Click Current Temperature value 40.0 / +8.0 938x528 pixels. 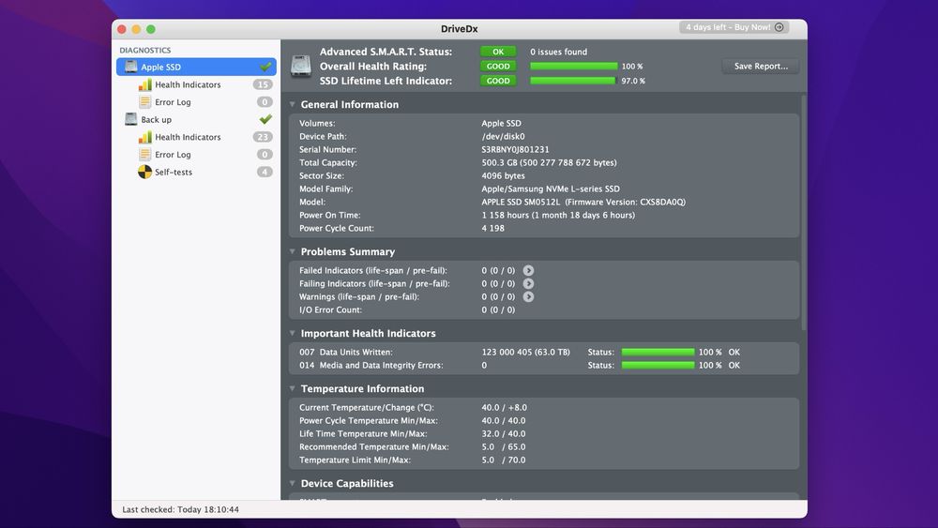pyautogui.click(x=505, y=408)
